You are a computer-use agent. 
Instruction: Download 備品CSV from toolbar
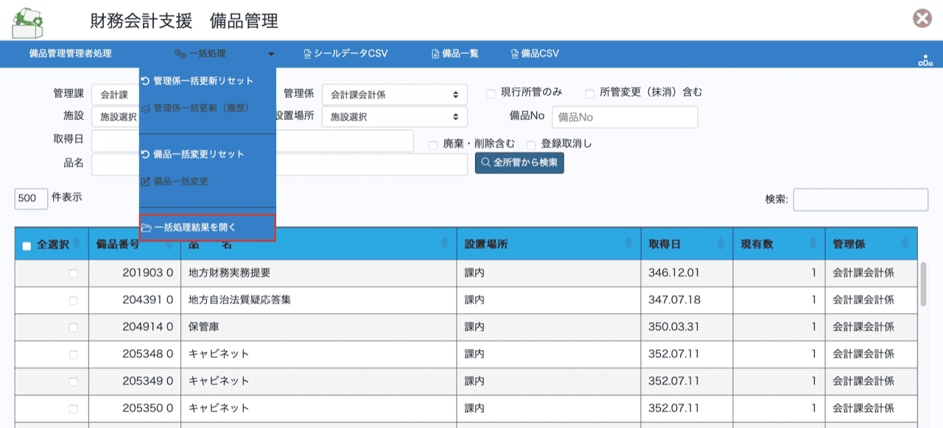(x=534, y=54)
